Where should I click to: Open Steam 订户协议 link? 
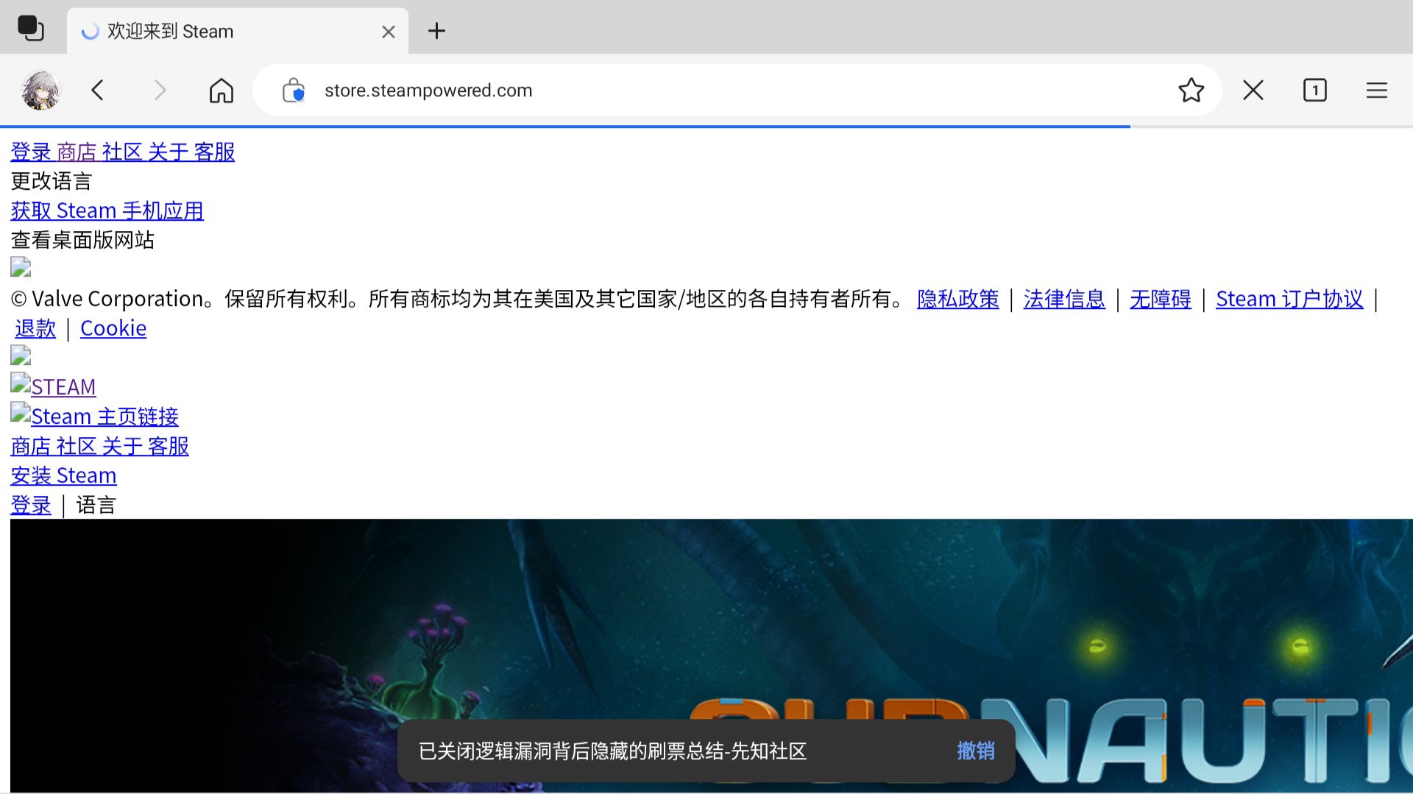click(1289, 299)
